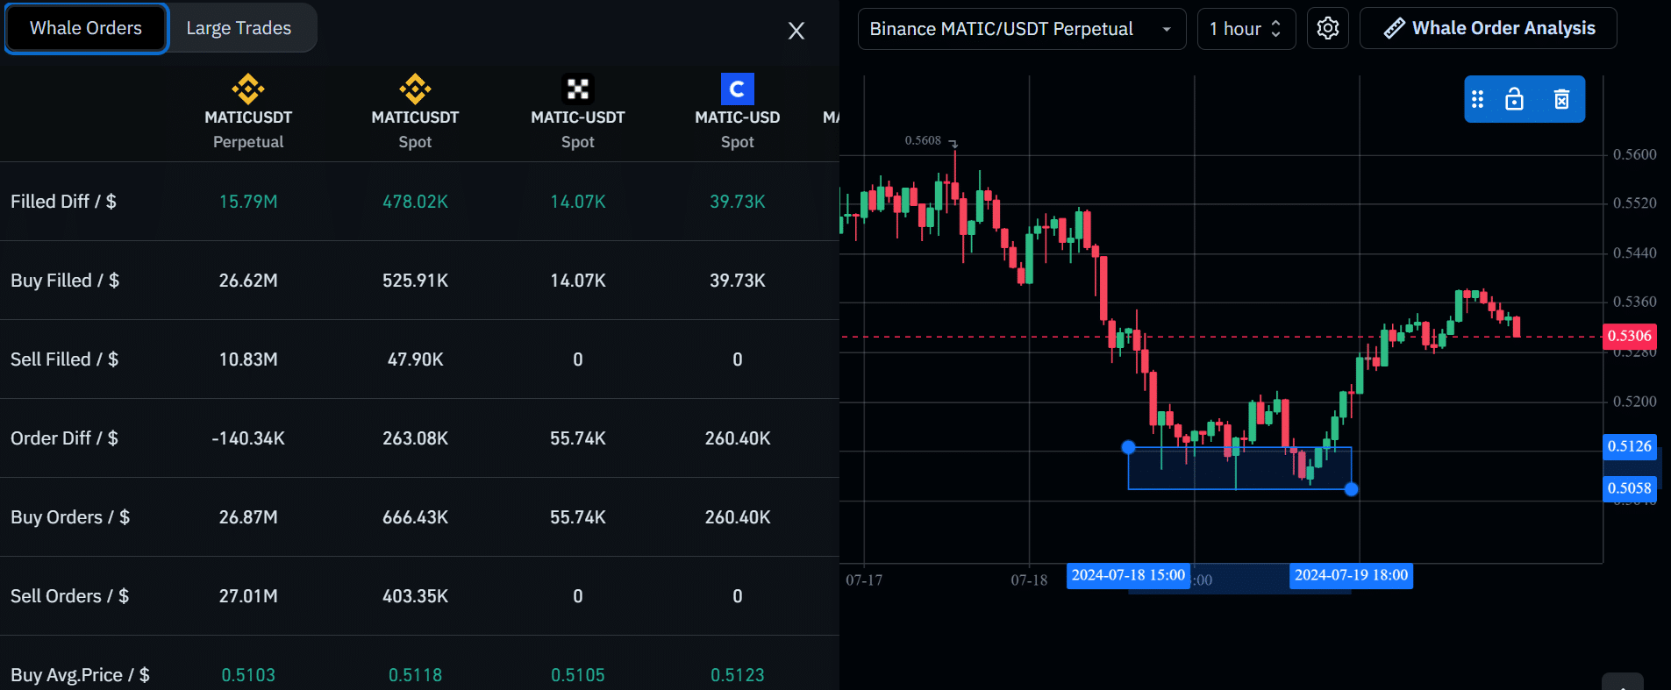Grab the drawing toolbar drag handle
Viewport: 1671px width, 690px height.
click(x=1478, y=99)
